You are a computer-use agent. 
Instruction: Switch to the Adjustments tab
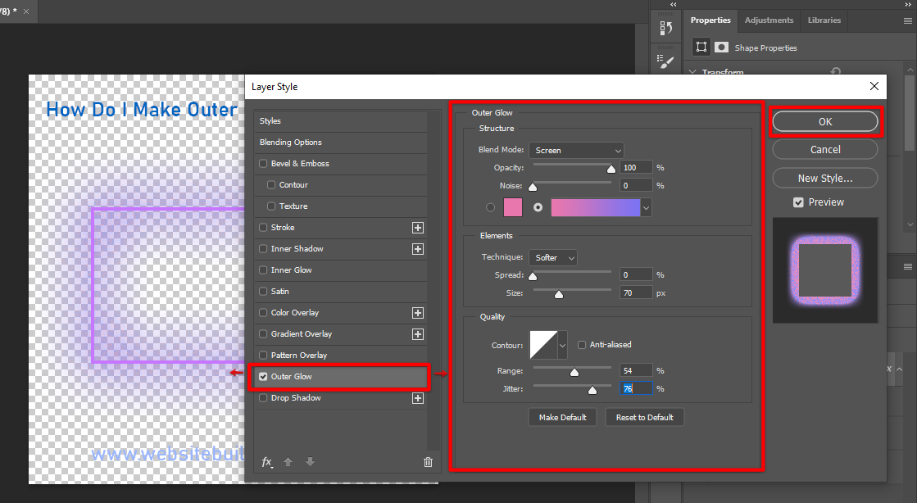pos(769,20)
